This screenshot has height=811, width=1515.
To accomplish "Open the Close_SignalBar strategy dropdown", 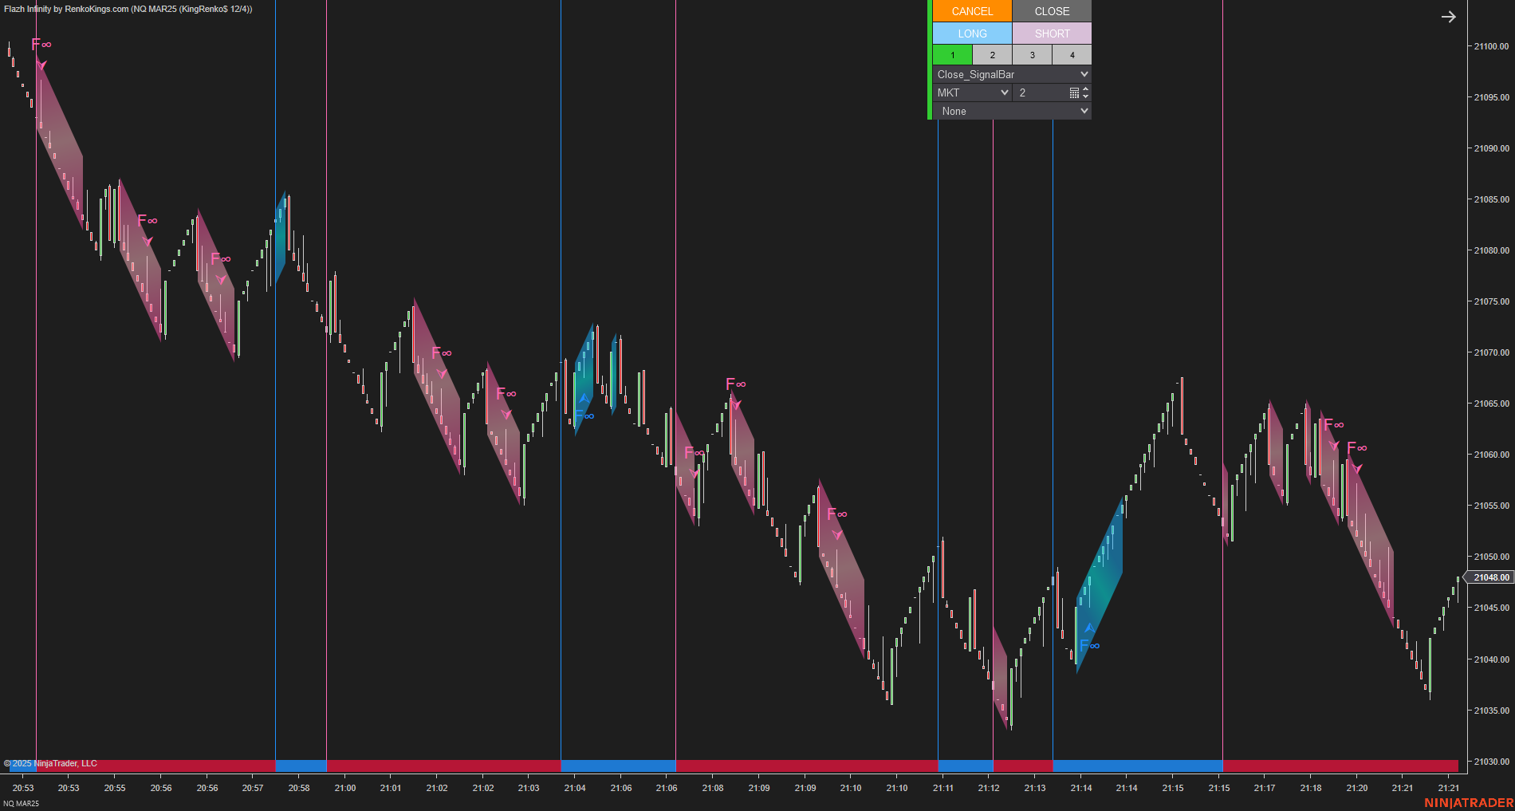I will (x=1010, y=73).
